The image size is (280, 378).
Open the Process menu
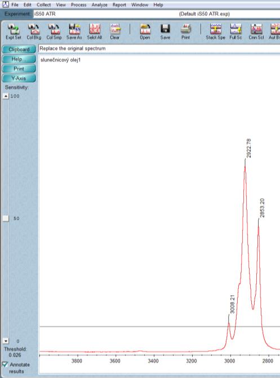[x=79, y=5]
